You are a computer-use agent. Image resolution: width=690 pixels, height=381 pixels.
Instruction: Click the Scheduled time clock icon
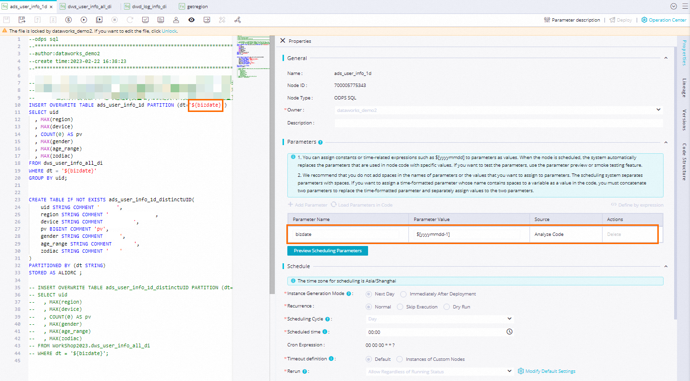pos(509,332)
